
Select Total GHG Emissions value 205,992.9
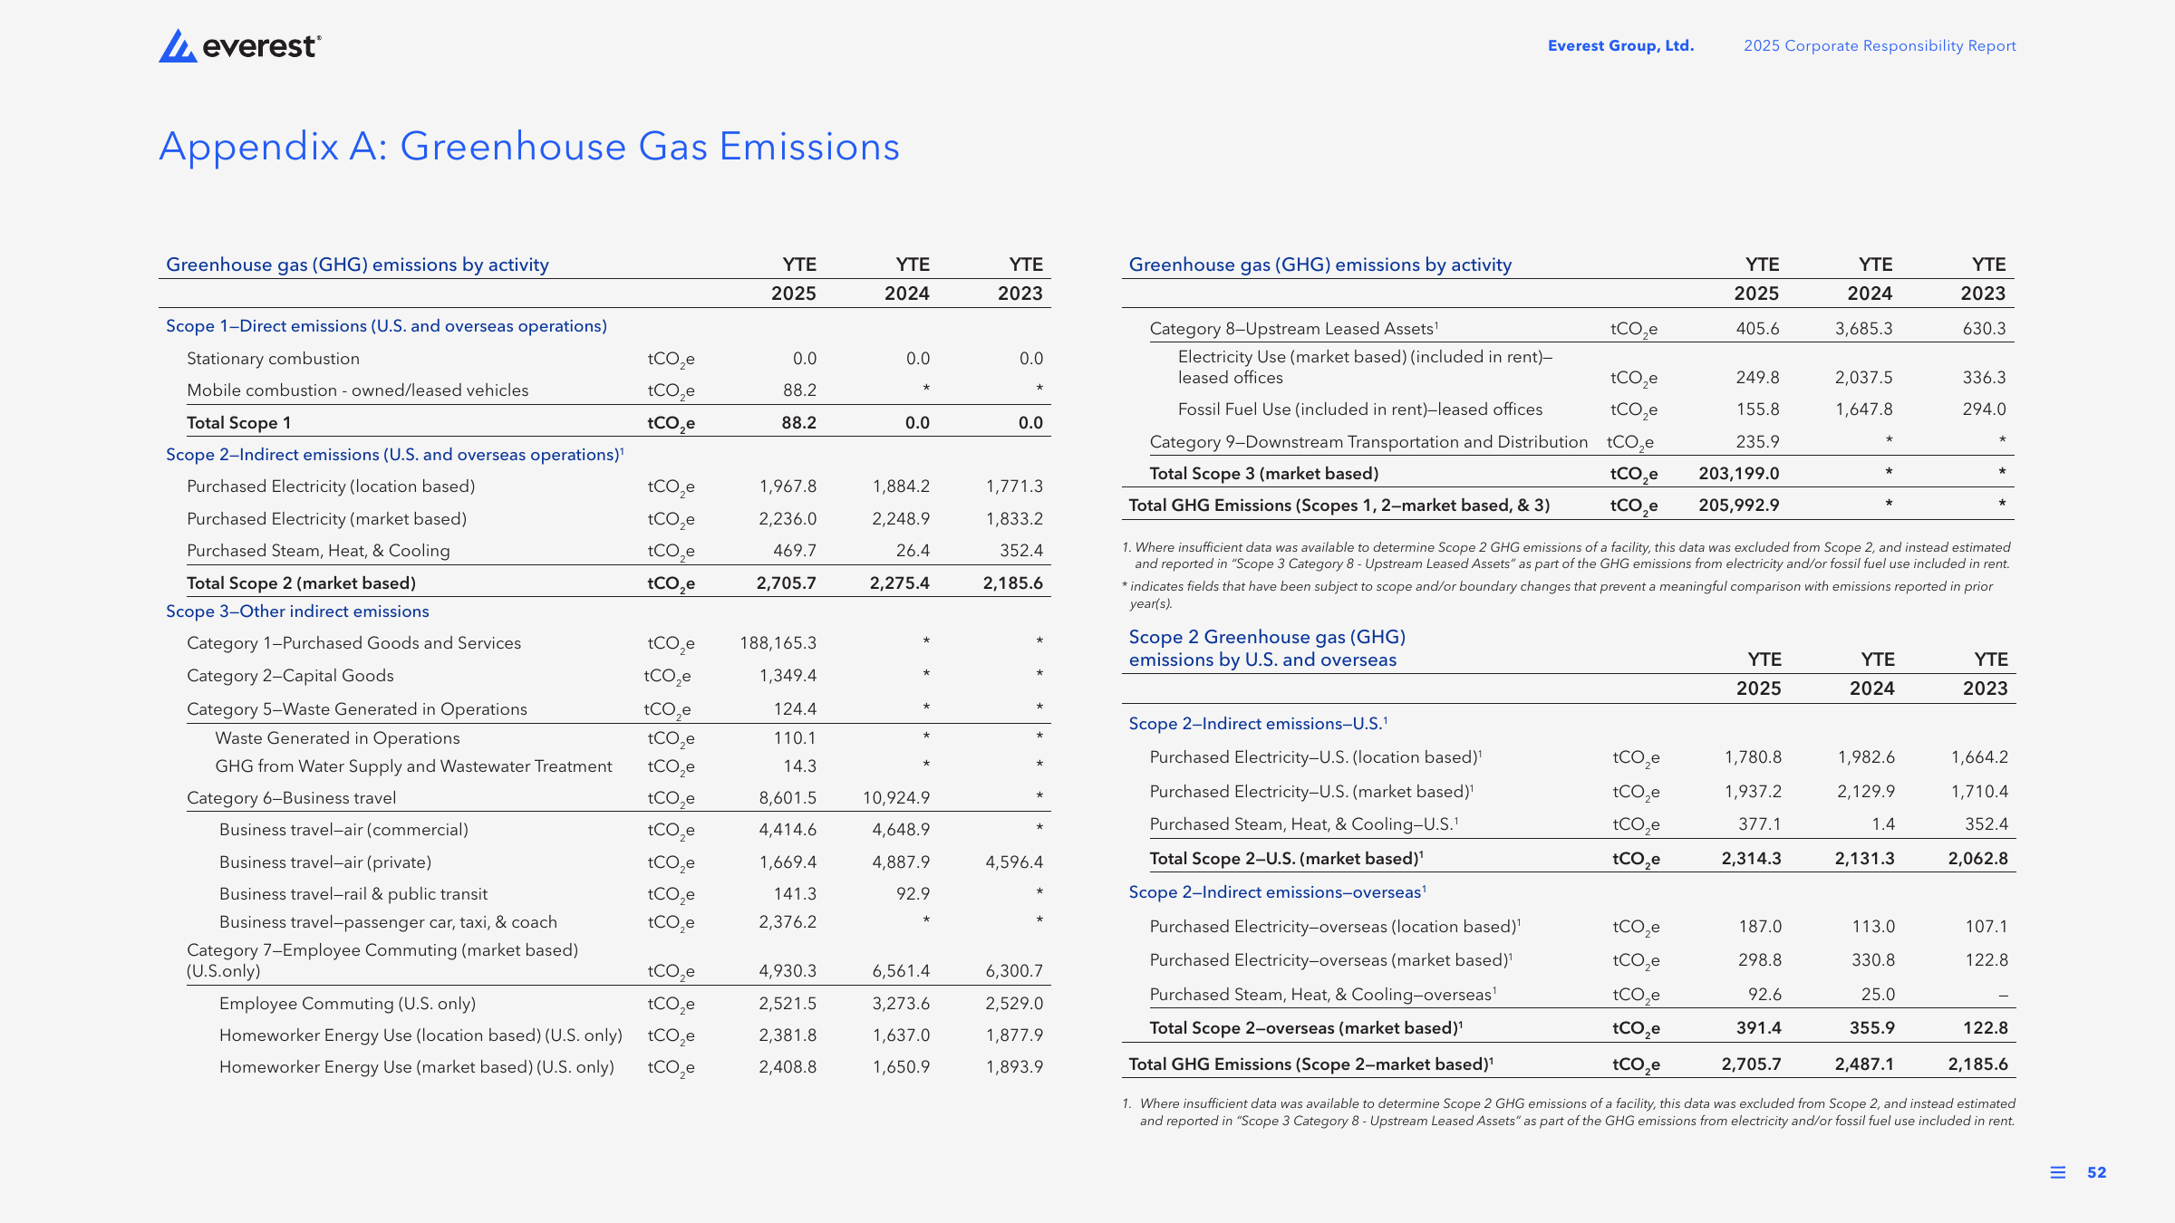click(x=1739, y=506)
